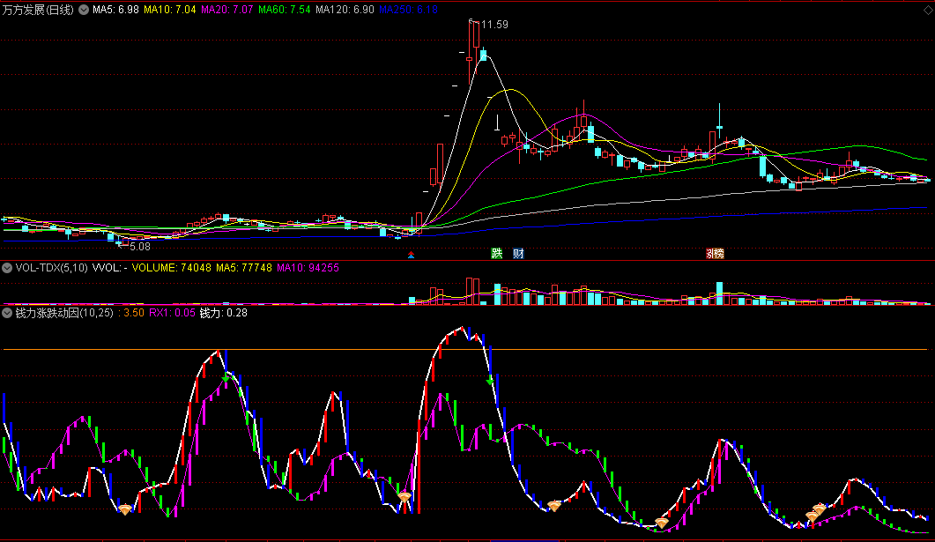Click the upper of the paired diamond signals
This screenshot has height=542, width=935.
(819, 509)
